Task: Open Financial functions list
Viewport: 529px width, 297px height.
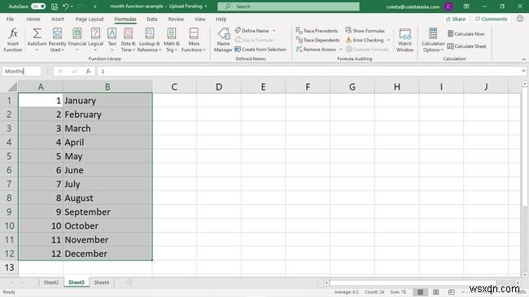Action: point(77,40)
